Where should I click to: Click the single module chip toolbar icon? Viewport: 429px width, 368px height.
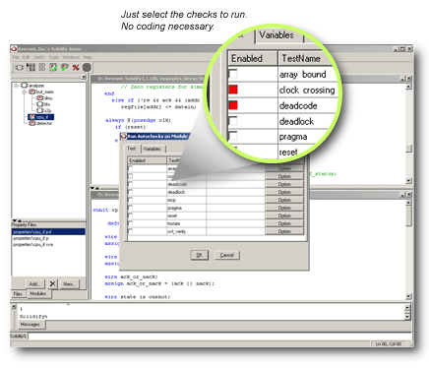pyautogui.click(x=20, y=67)
